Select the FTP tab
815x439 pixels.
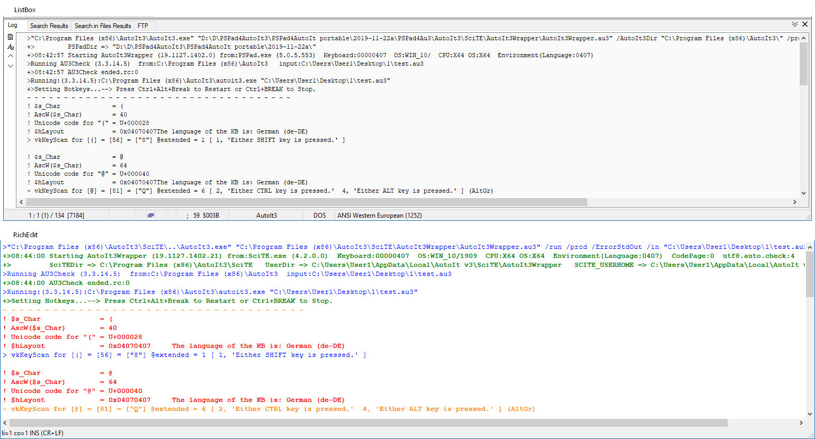click(142, 25)
